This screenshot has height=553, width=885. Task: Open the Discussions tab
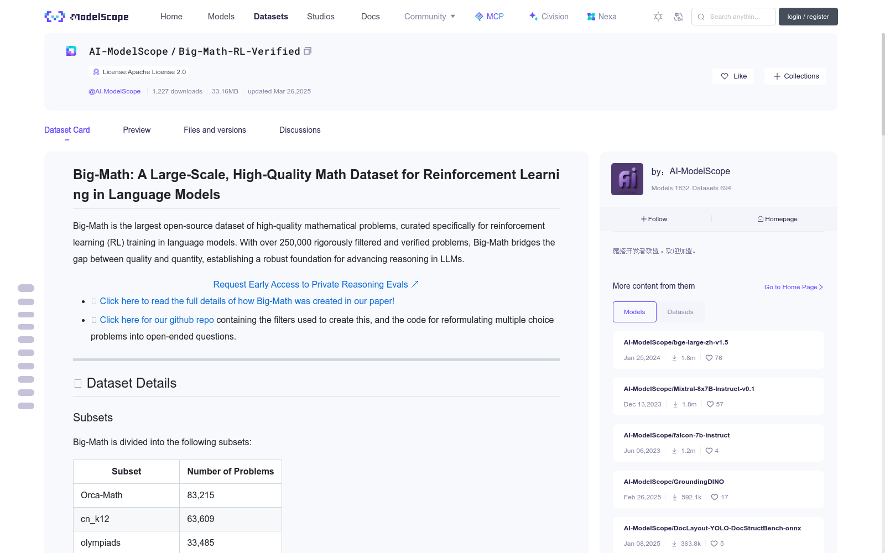coord(300,130)
